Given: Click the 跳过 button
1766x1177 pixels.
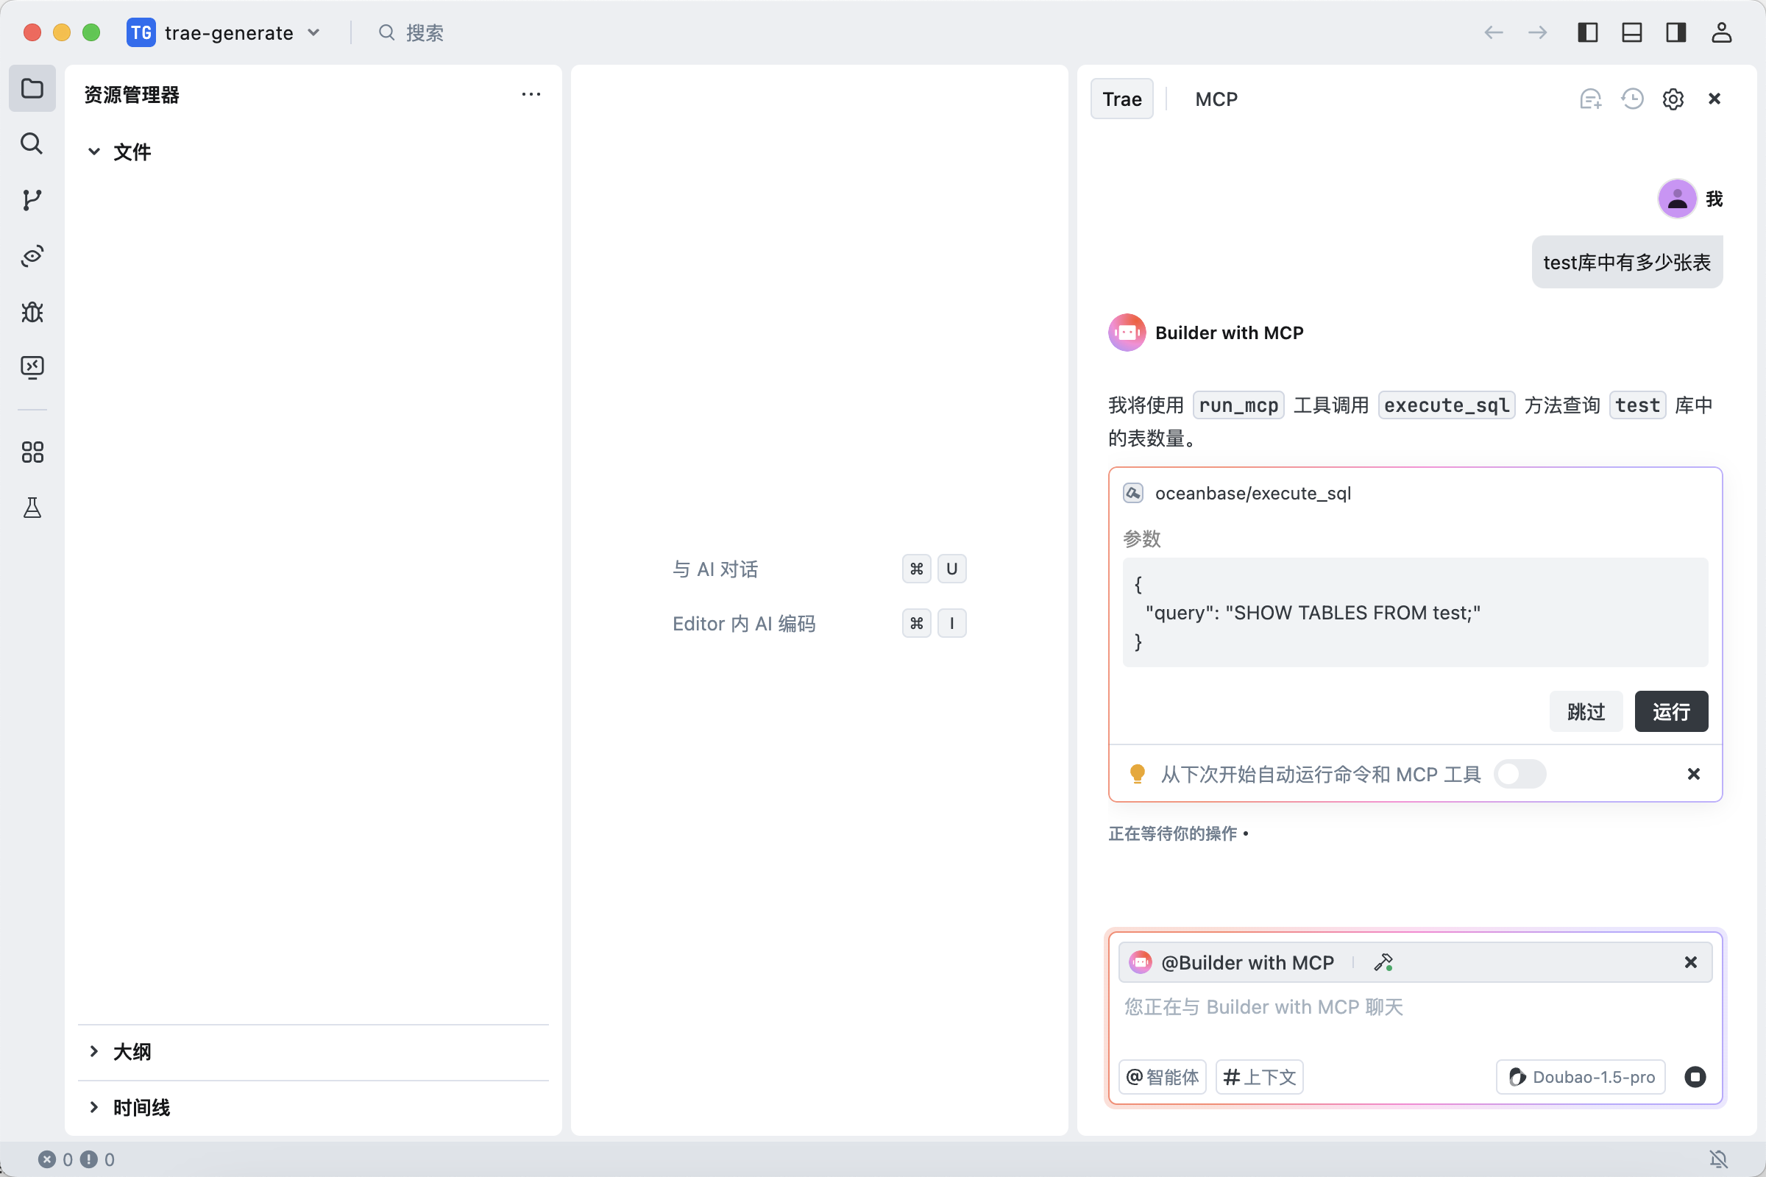Looking at the screenshot, I should (x=1586, y=711).
